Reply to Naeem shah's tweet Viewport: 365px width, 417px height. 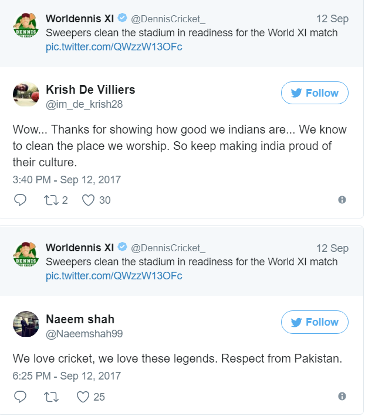[x=20, y=397]
